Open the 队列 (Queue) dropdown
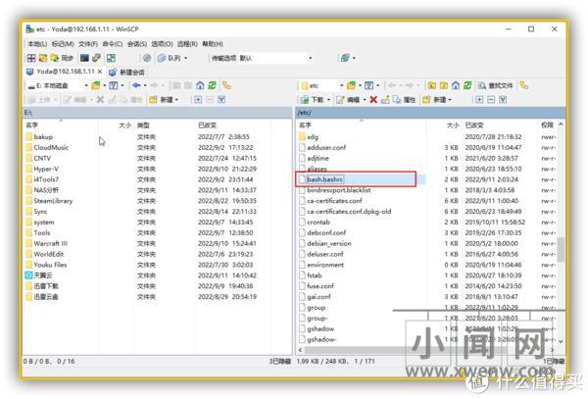This screenshot has width=588, height=399. click(174, 58)
